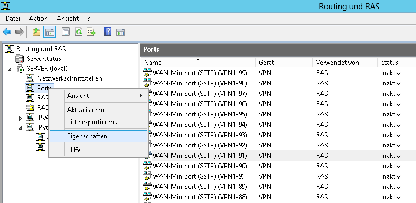
Task: Click the Netzwerkschnittstellen node icon
Action: [30, 78]
